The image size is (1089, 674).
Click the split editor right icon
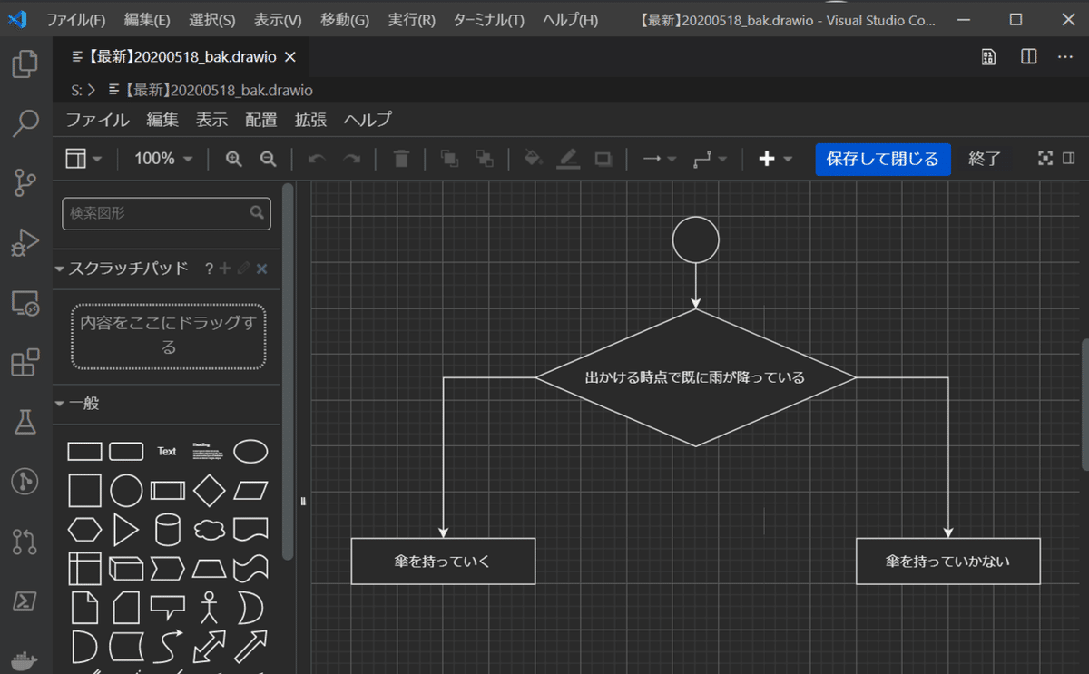[x=1028, y=56]
